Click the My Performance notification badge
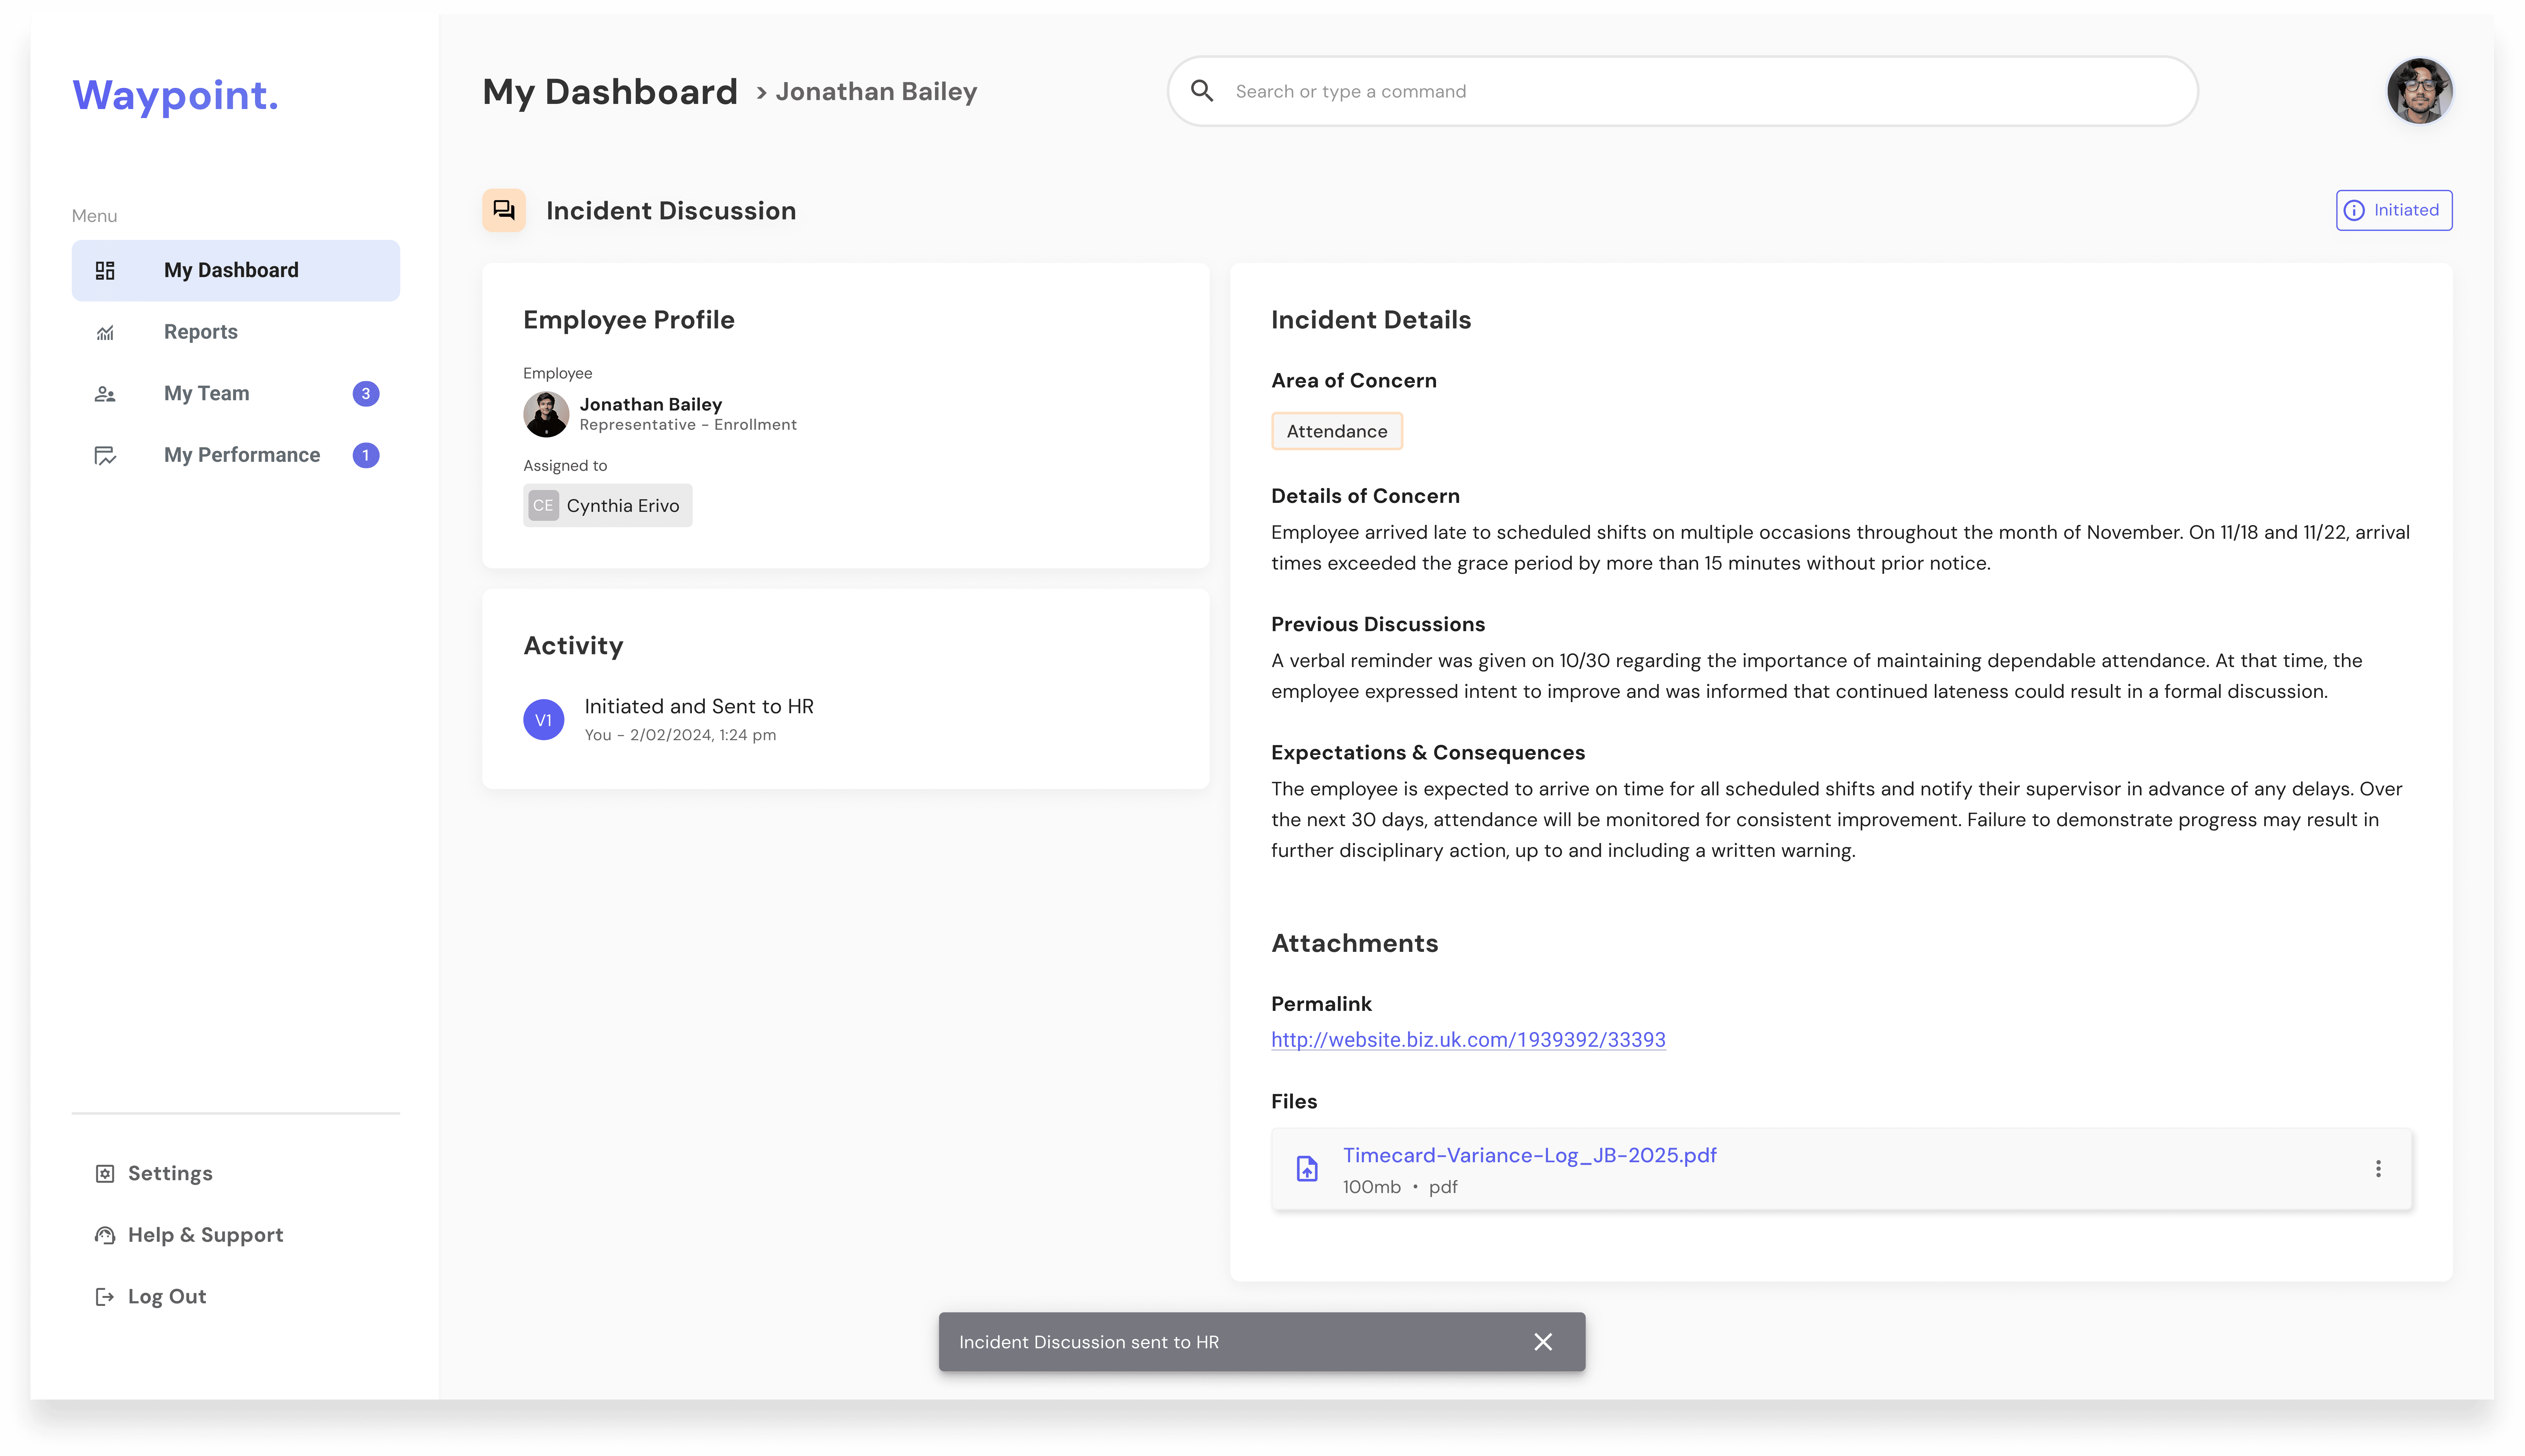Screen dimensions: 2525x1456 click(366, 455)
